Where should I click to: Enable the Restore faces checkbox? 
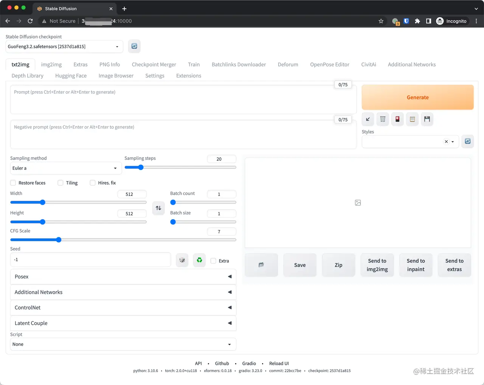click(13, 183)
